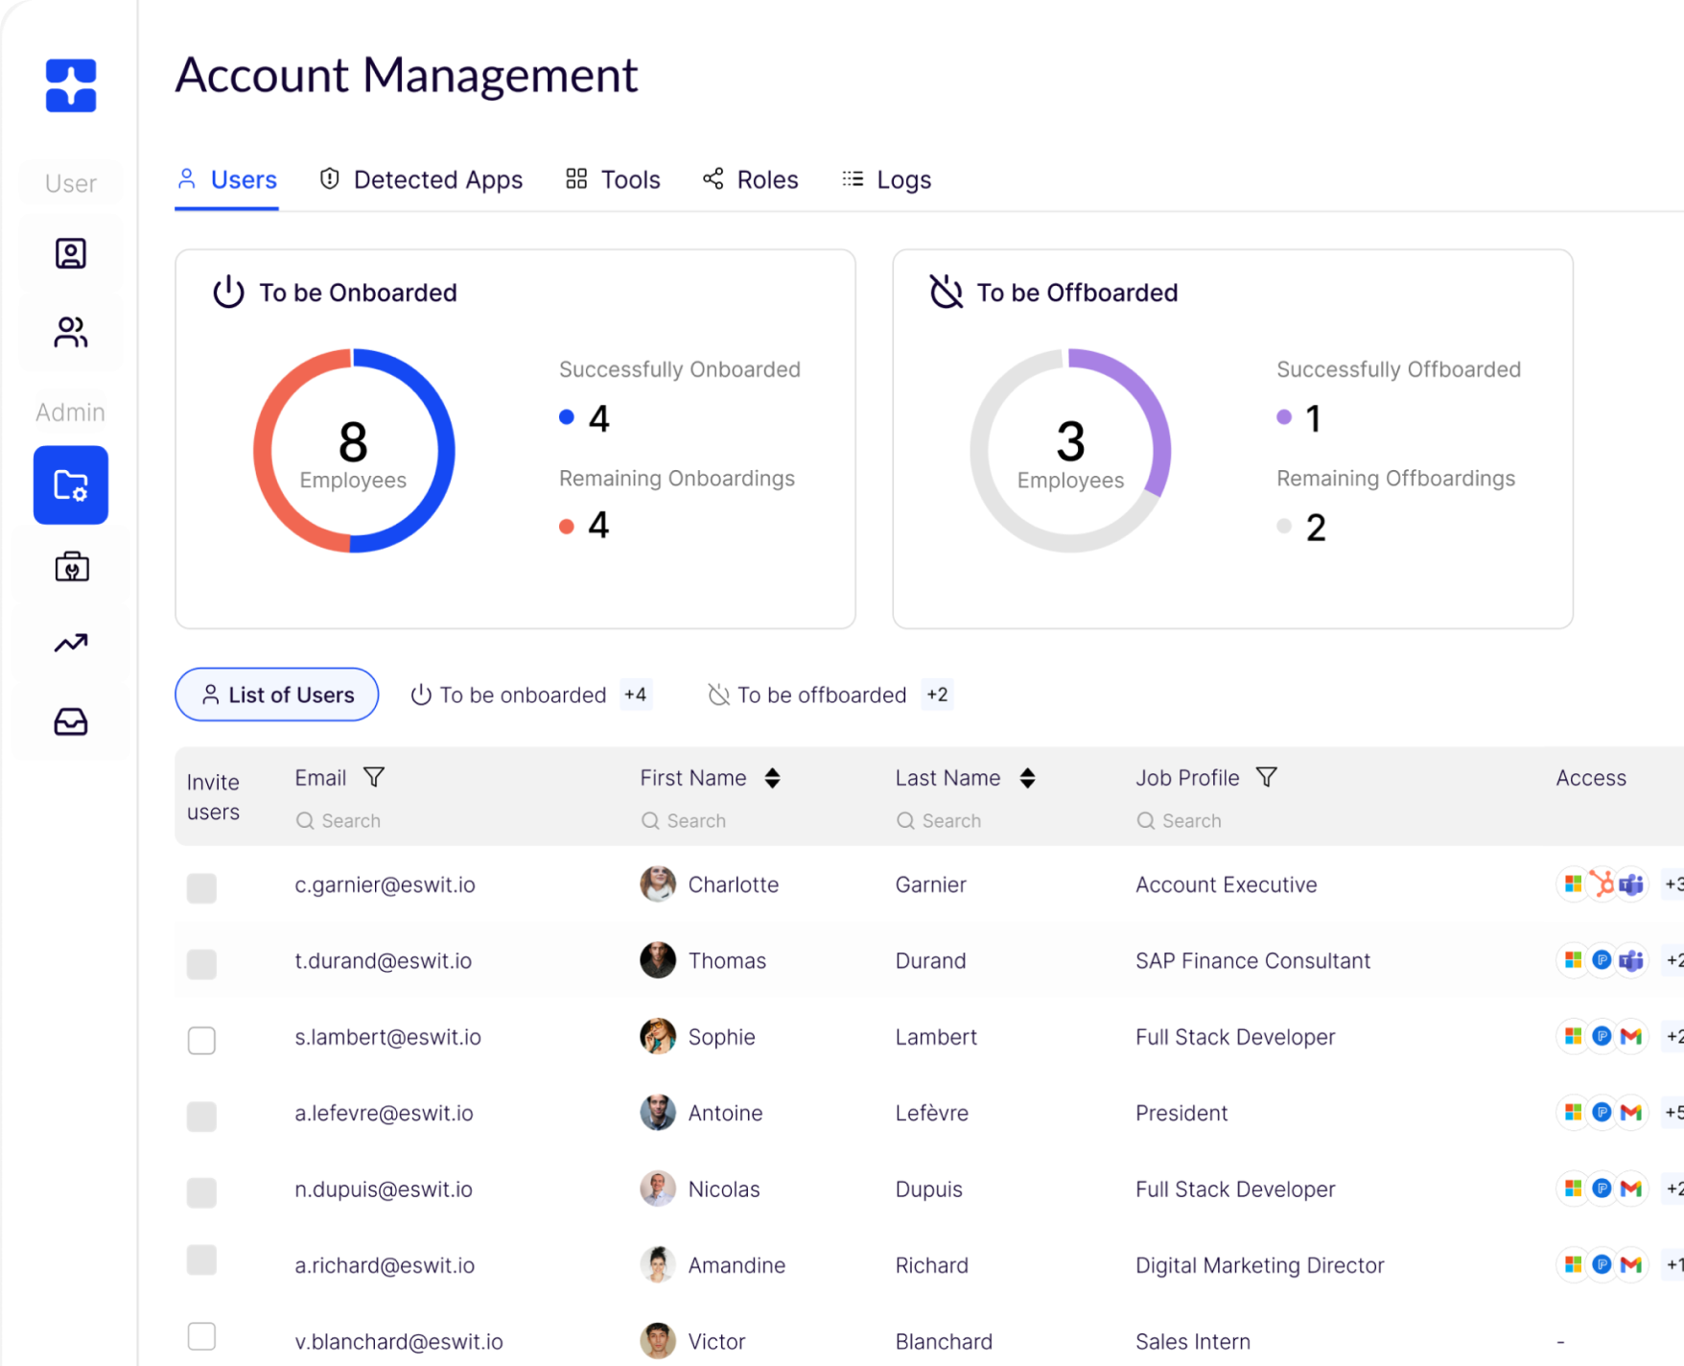Open the user profile sidebar icon
Screen dimensions: 1684x1366
coord(71,253)
